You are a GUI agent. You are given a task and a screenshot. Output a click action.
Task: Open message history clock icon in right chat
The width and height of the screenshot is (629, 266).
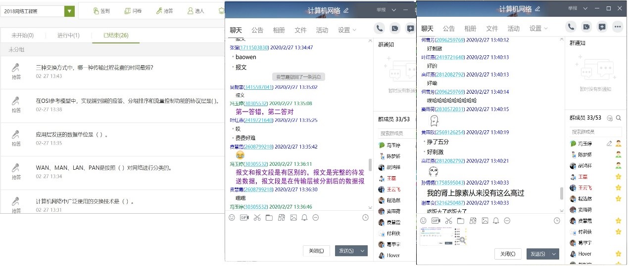(x=557, y=221)
